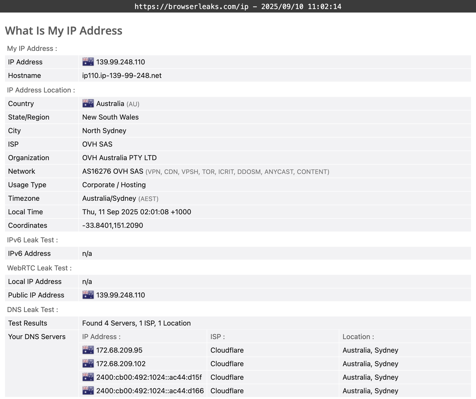Click the 'IP Address :' DNS column header
The height and width of the screenshot is (399, 476).
(x=101, y=337)
